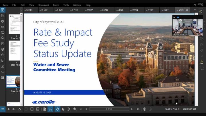
Task: Click the fit page icon
Action: point(45,109)
